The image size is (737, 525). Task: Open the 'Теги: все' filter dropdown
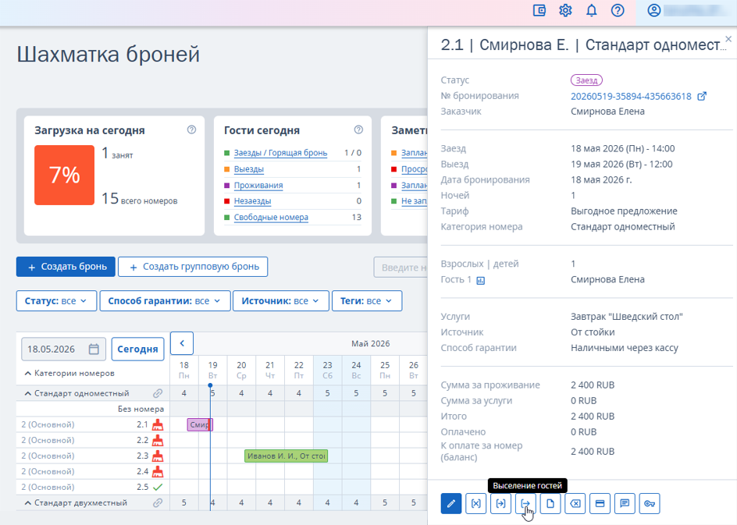[x=367, y=301]
